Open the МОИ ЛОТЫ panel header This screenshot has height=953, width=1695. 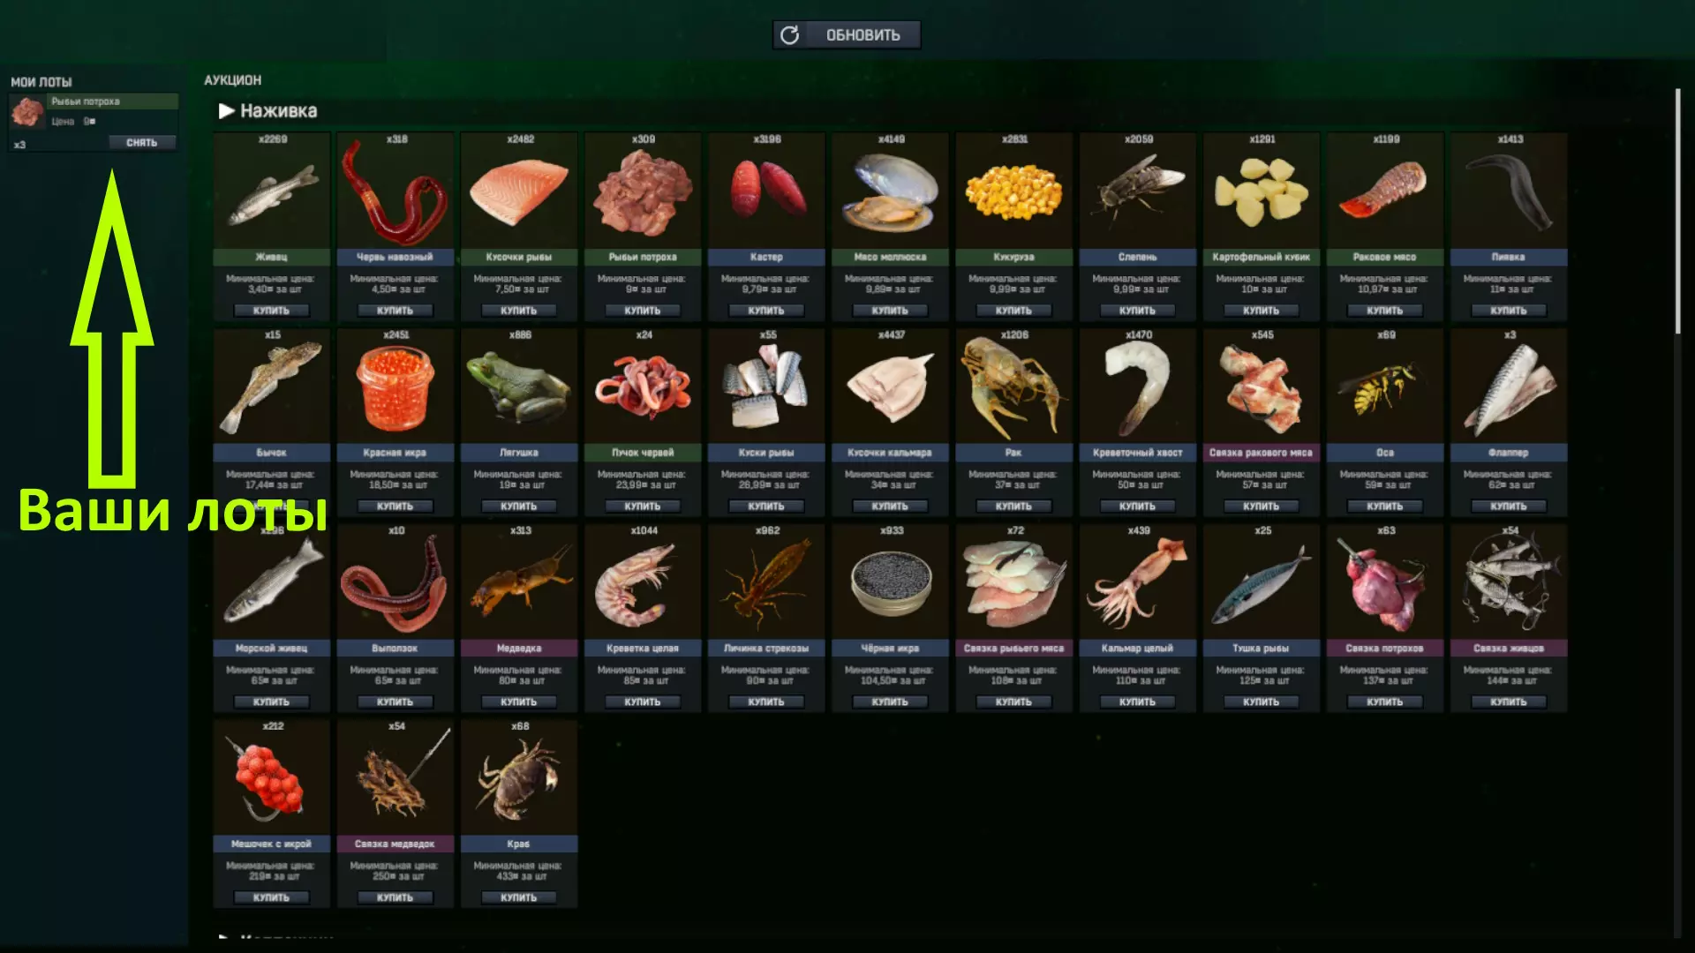pyautogui.click(x=41, y=81)
